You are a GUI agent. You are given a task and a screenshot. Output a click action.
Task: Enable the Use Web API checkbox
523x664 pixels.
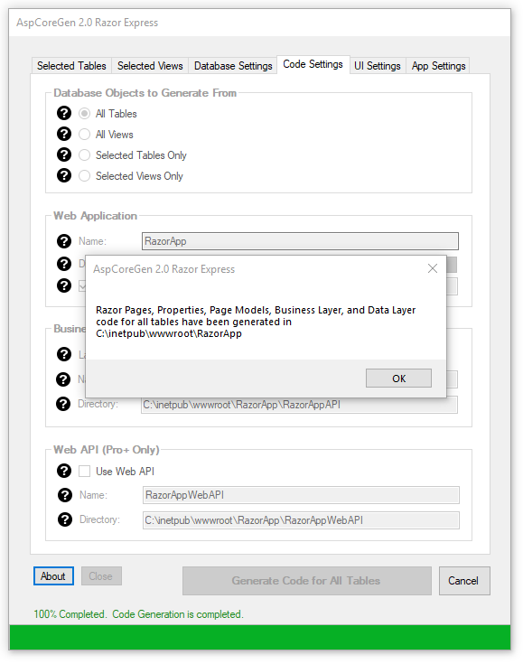click(84, 472)
